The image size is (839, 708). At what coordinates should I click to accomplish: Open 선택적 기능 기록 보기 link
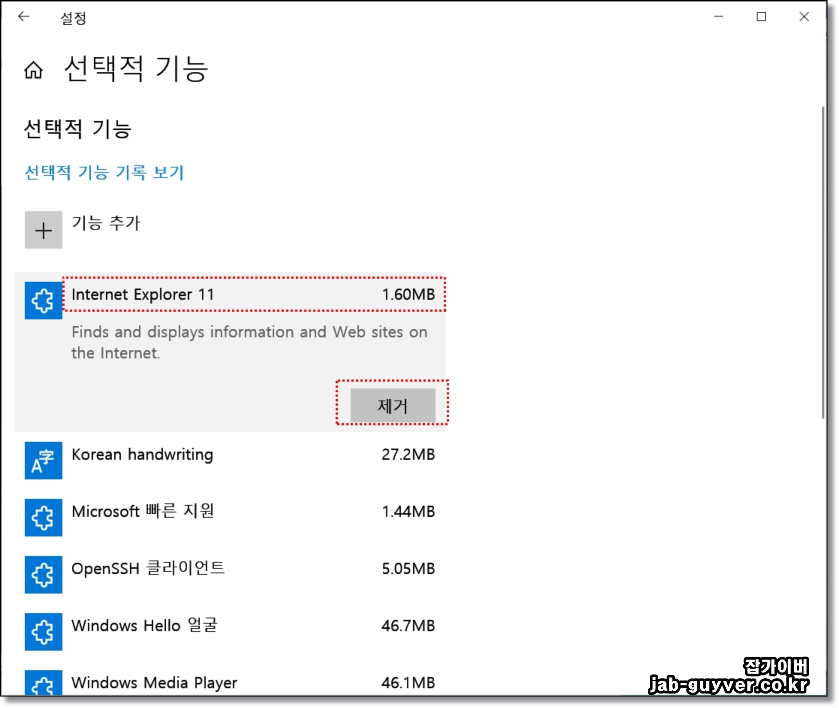point(104,173)
